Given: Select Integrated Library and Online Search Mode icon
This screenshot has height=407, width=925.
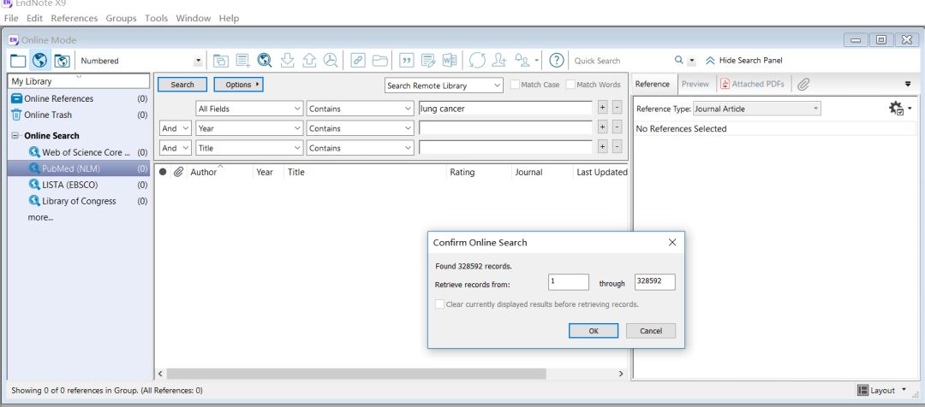Looking at the screenshot, I should (62, 61).
